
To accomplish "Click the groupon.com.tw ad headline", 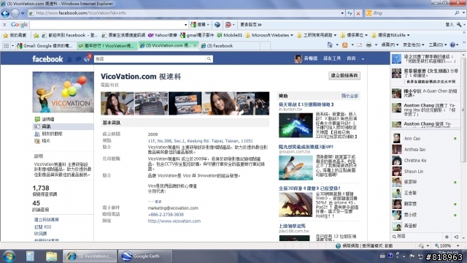I will tap(306, 147).
